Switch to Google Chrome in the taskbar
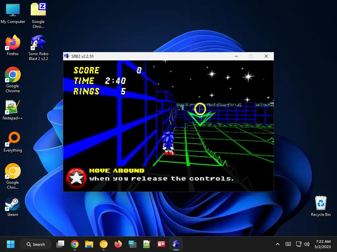This screenshot has width=337, height=252. [x=75, y=244]
